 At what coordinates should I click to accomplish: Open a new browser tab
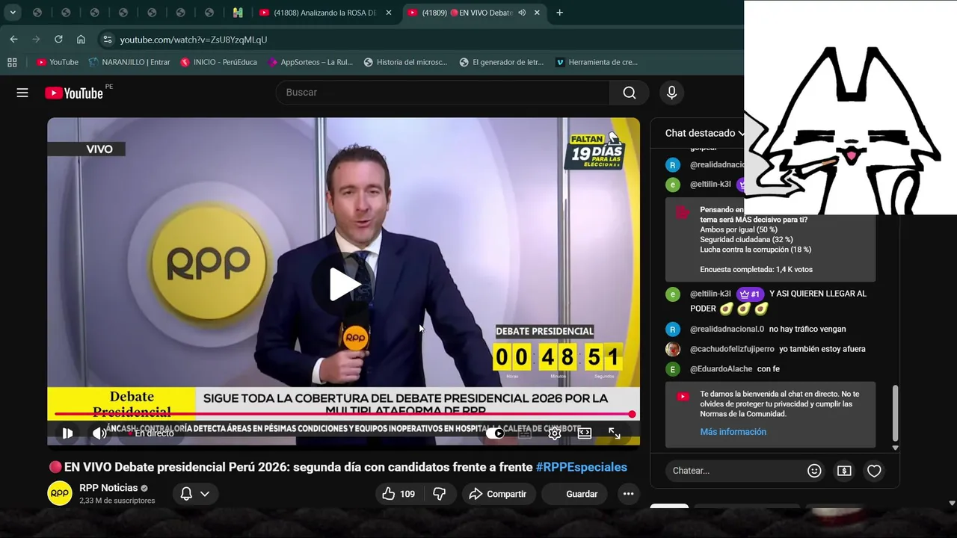(x=559, y=13)
